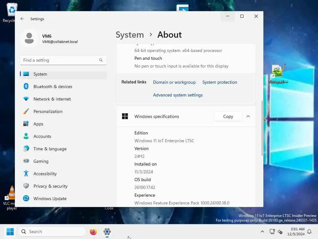
Task: Click the Settings gear taskbar icon
Action: coord(107,232)
